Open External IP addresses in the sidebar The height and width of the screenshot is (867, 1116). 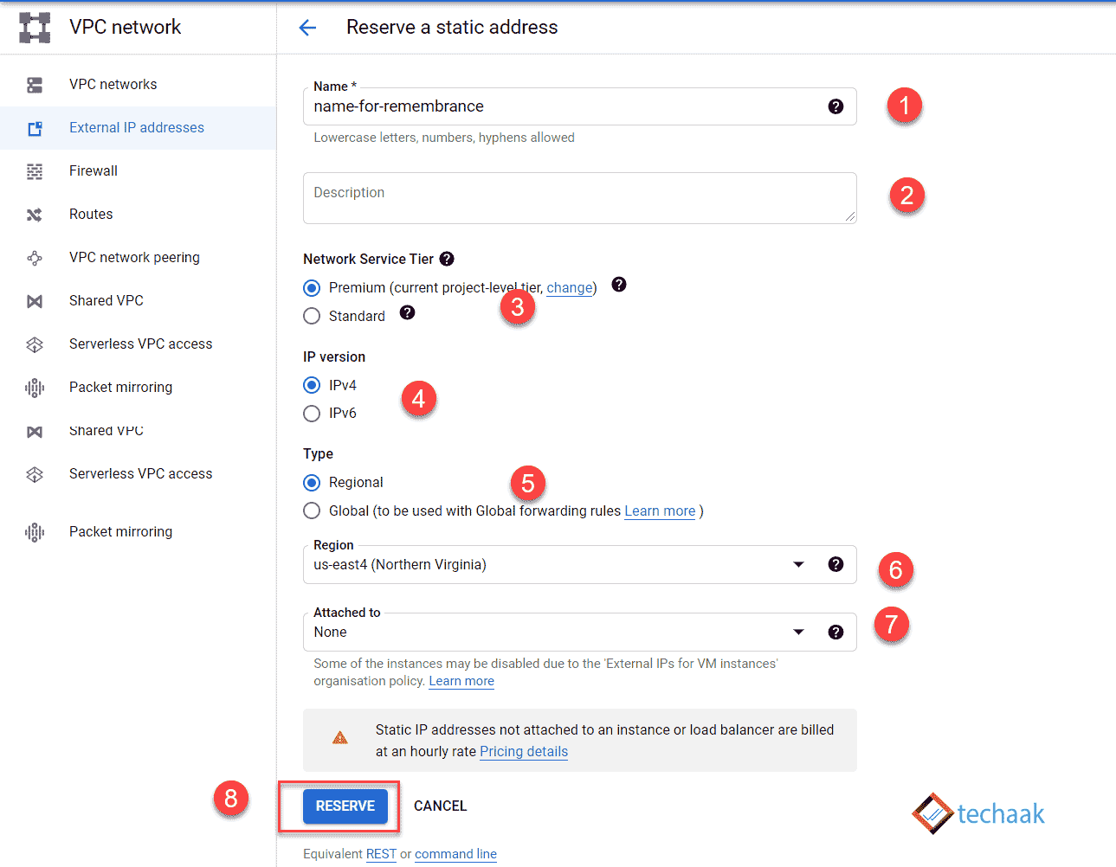(x=138, y=128)
